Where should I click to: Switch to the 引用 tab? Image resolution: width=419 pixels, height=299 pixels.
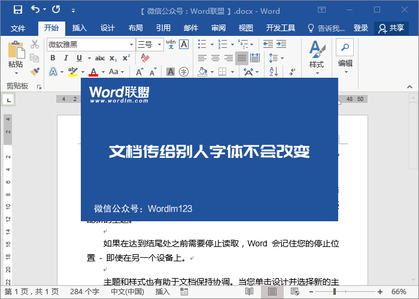coord(163,28)
